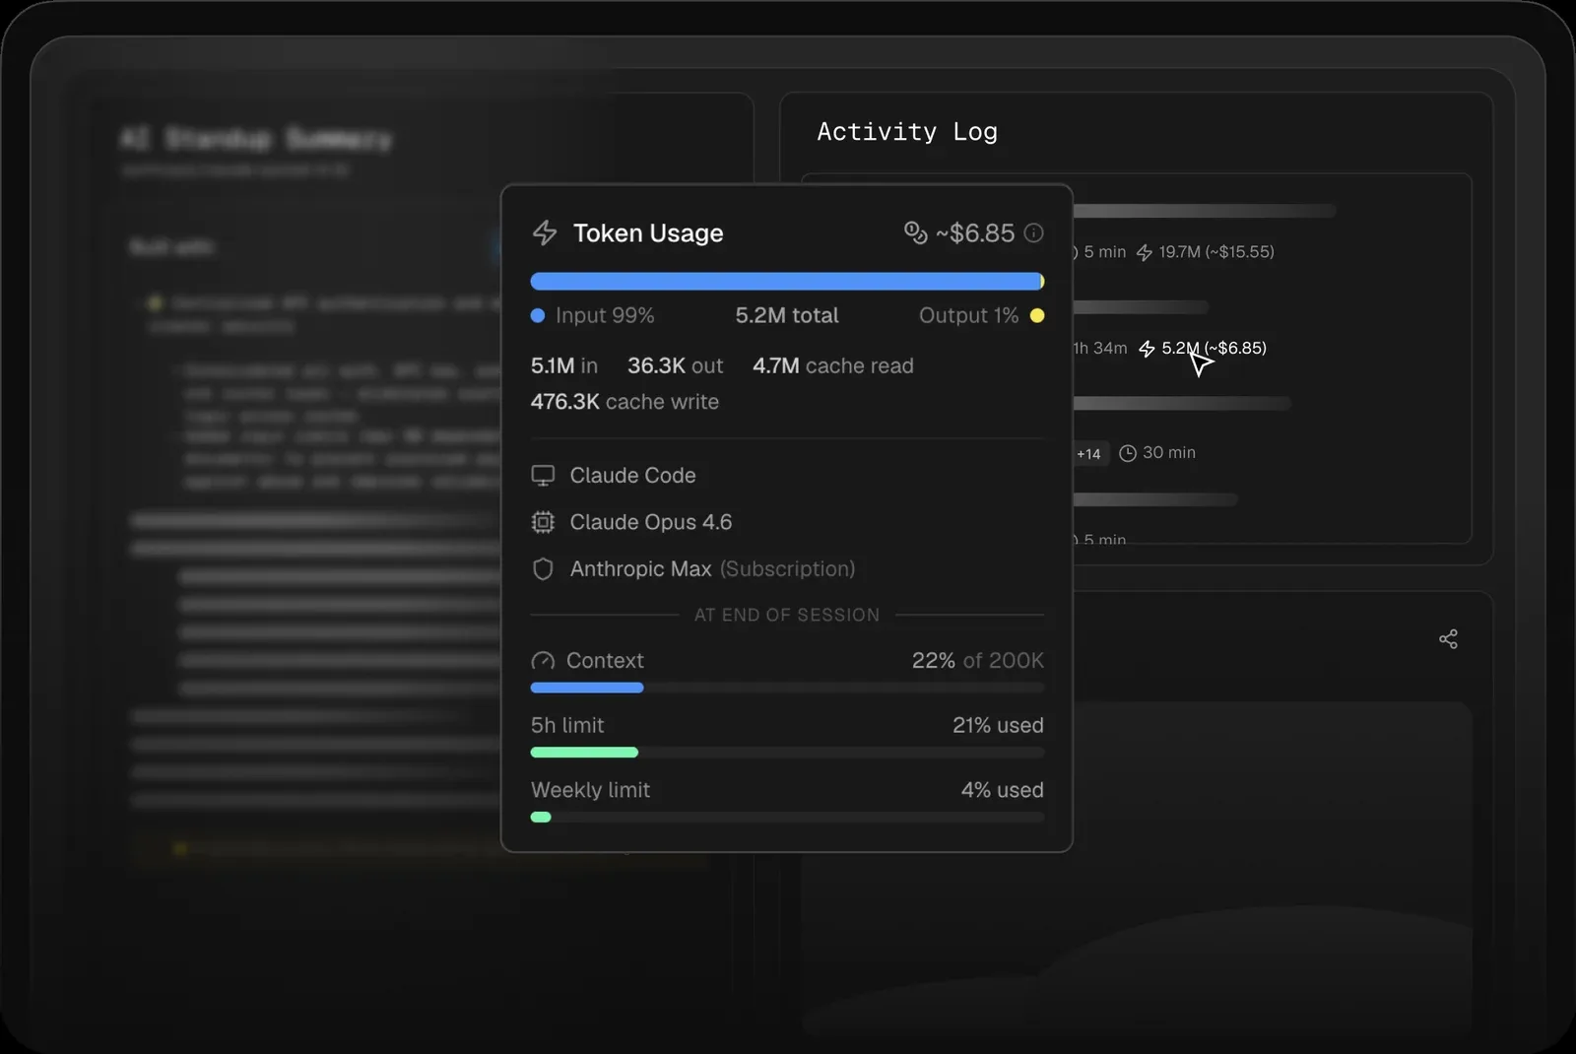The width and height of the screenshot is (1576, 1054).
Task: Click the blue dot beside Input 99%
Action: coord(538,316)
